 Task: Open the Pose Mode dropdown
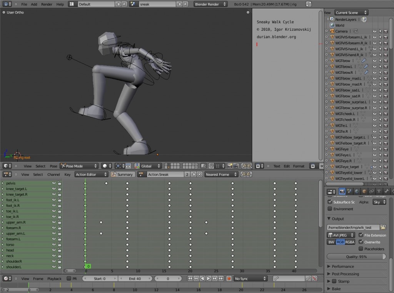click(x=78, y=166)
